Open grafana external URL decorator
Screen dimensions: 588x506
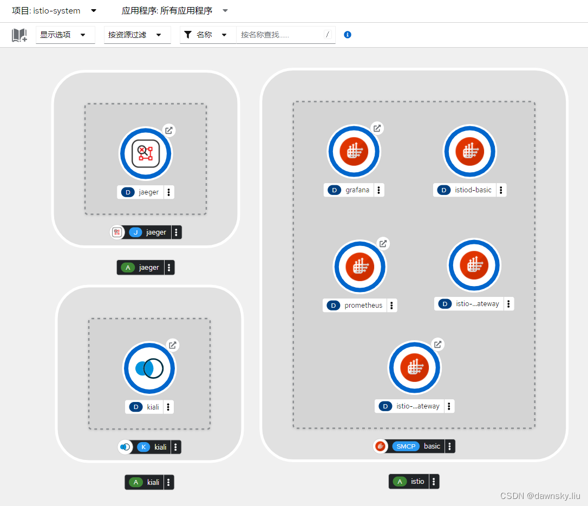377,128
